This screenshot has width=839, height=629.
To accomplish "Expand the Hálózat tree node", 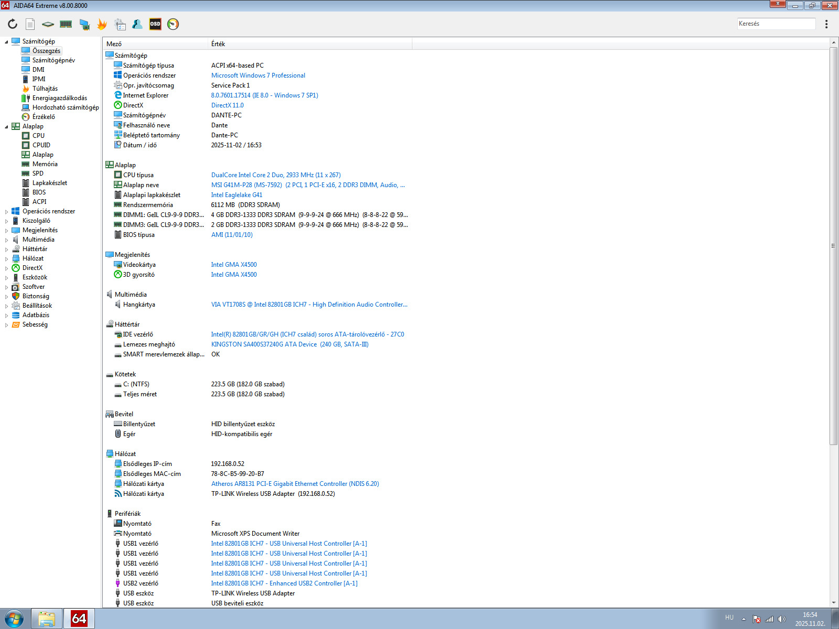I will 6,258.
